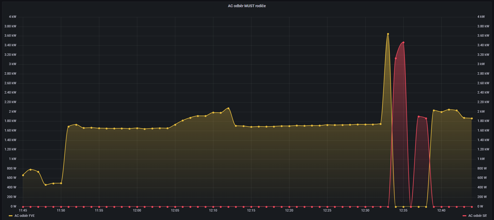
Task: Toggle the AC odběr FVE legend series
Action: click(x=24, y=216)
